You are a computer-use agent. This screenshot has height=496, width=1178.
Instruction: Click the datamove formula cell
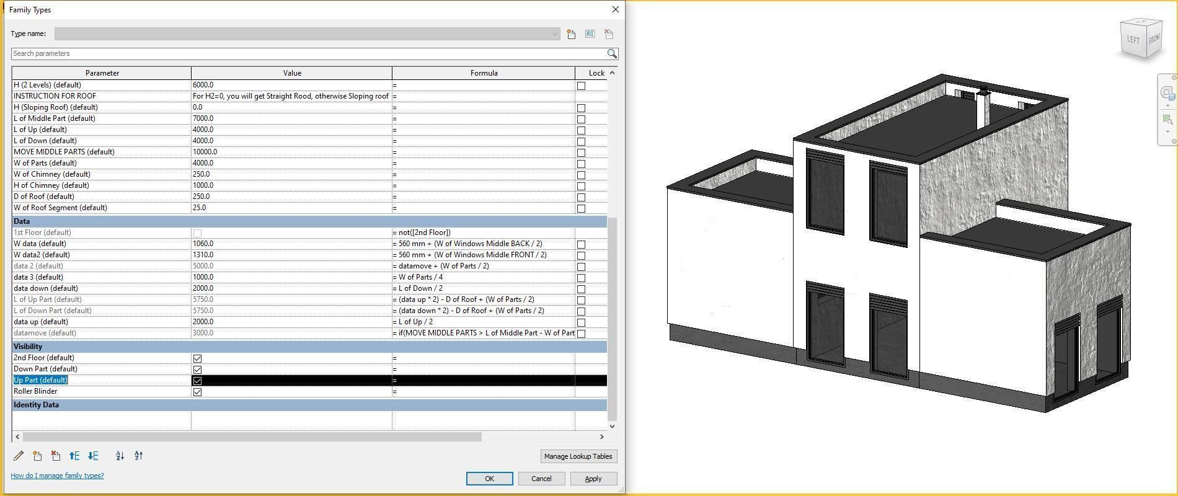click(x=484, y=333)
